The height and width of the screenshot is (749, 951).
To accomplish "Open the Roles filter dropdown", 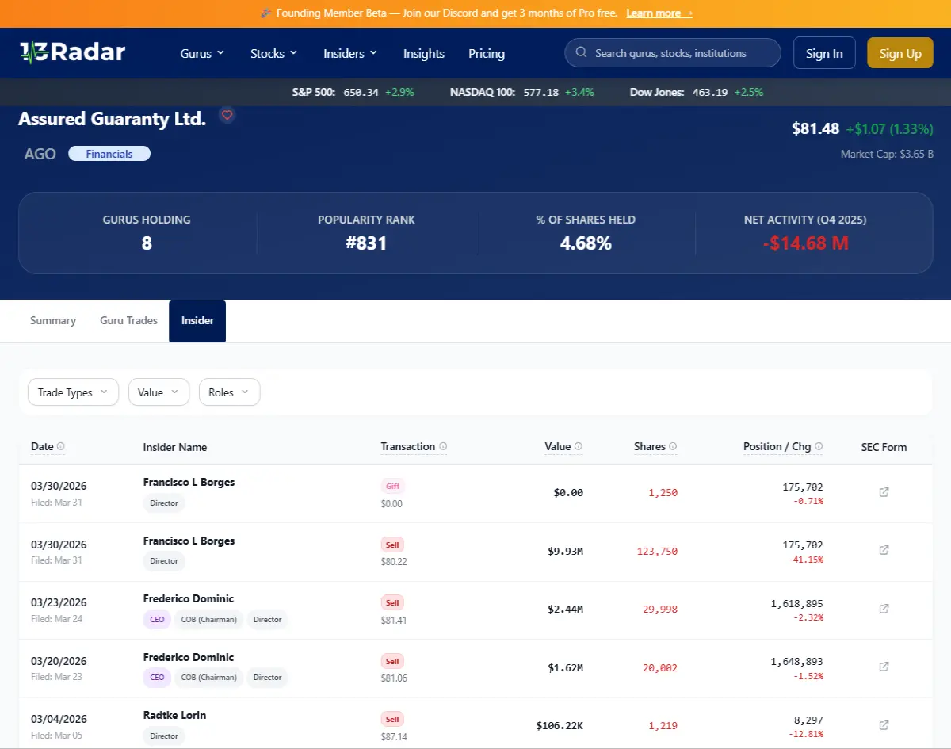I will (x=229, y=392).
